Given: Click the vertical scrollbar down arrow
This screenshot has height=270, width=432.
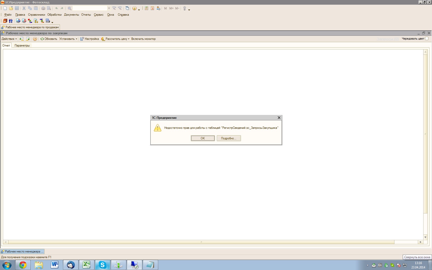Looking at the screenshot, I should (425, 237).
